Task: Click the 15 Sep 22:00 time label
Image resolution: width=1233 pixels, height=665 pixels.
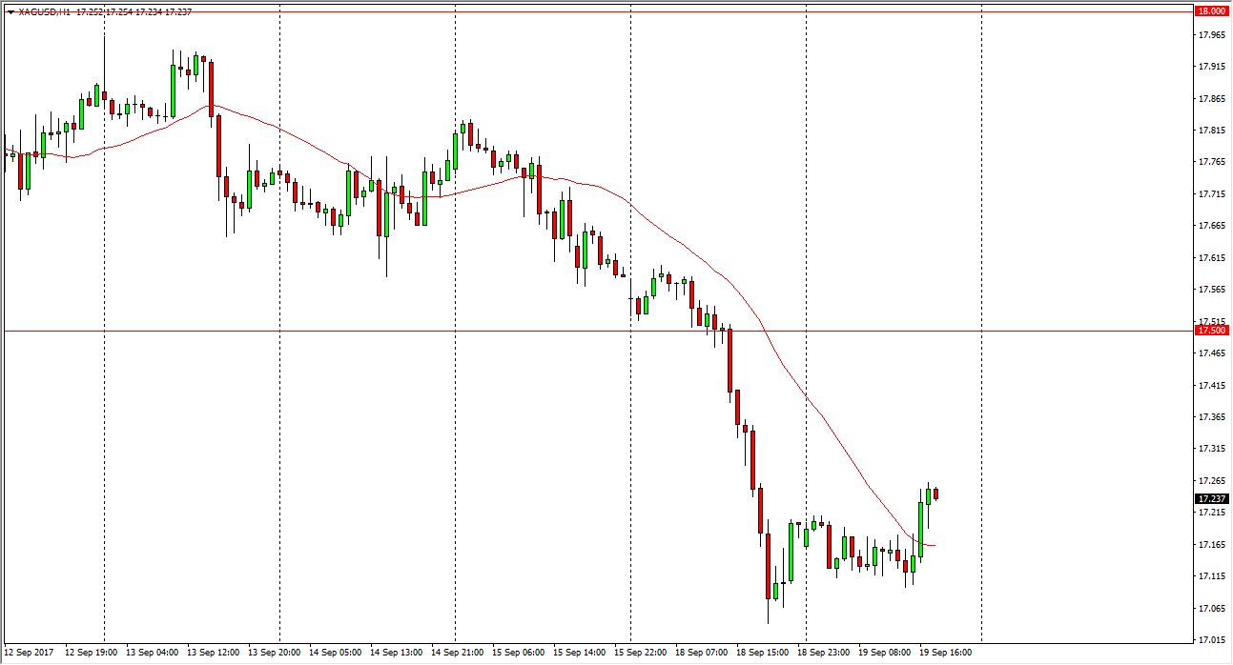Action: pos(639,654)
